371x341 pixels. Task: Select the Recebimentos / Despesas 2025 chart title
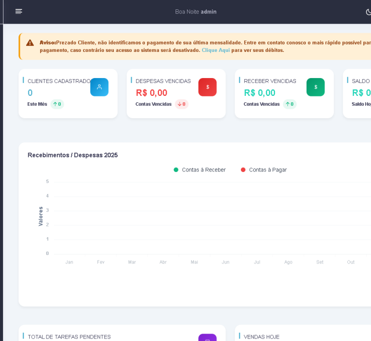pos(73,155)
